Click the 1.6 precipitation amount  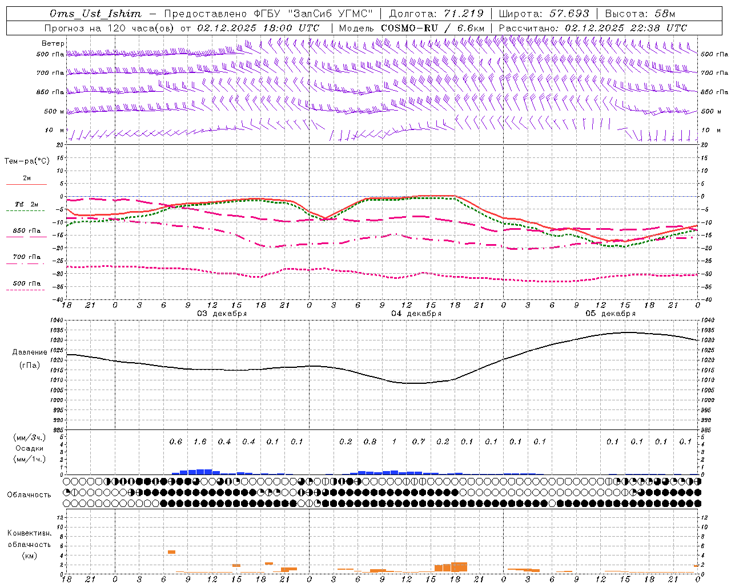[x=200, y=442]
